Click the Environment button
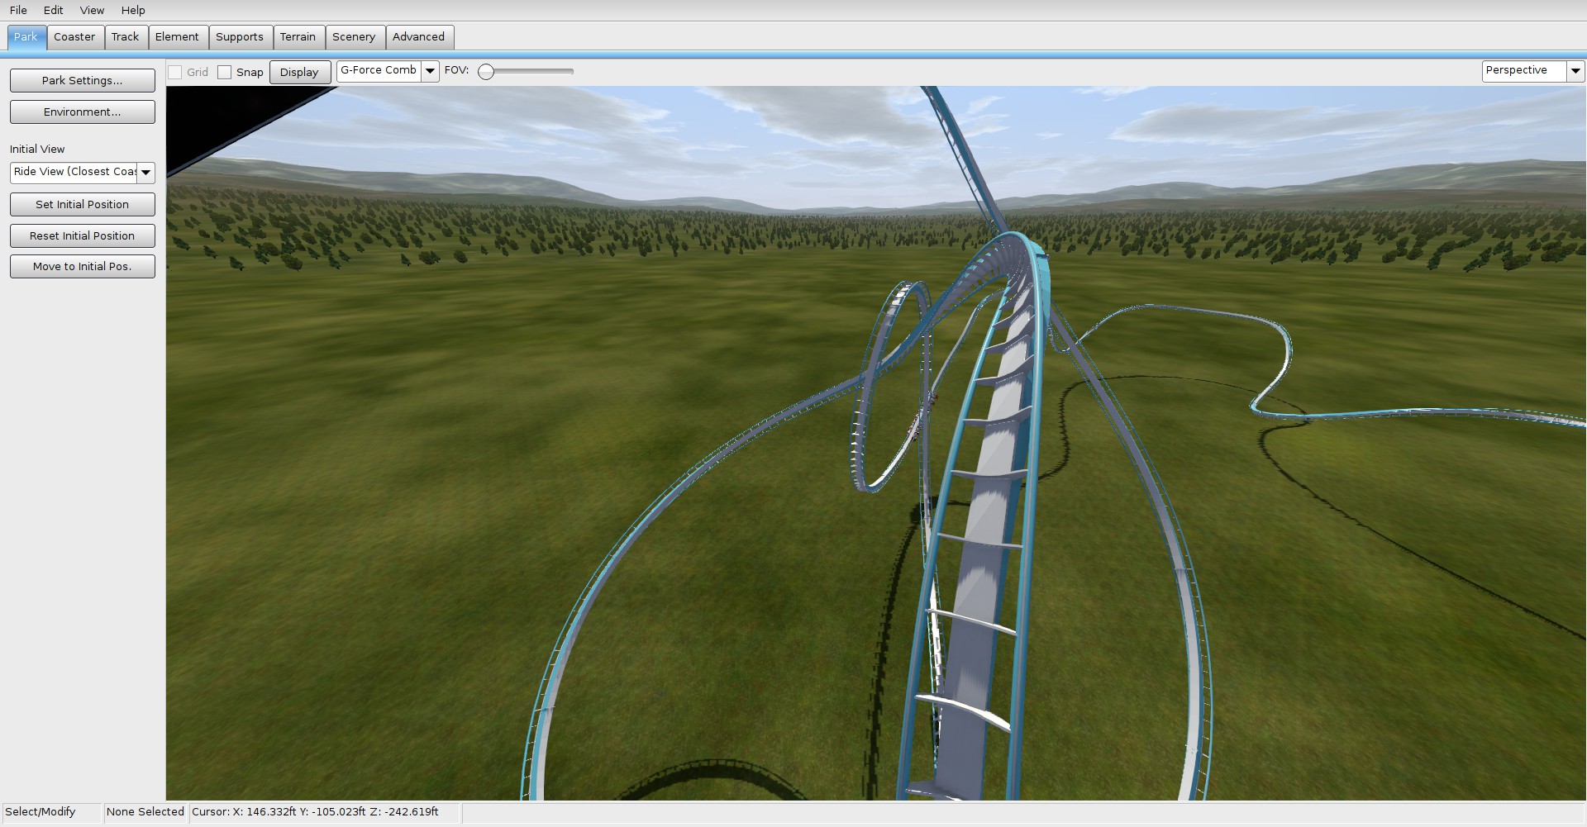 click(x=82, y=112)
